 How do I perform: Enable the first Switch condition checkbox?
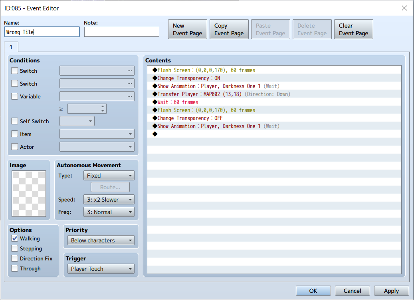point(14,71)
